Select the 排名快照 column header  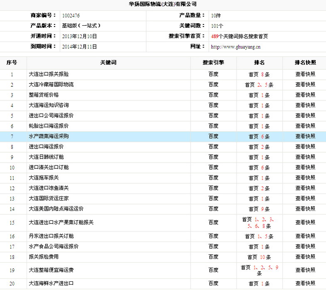[305, 63]
